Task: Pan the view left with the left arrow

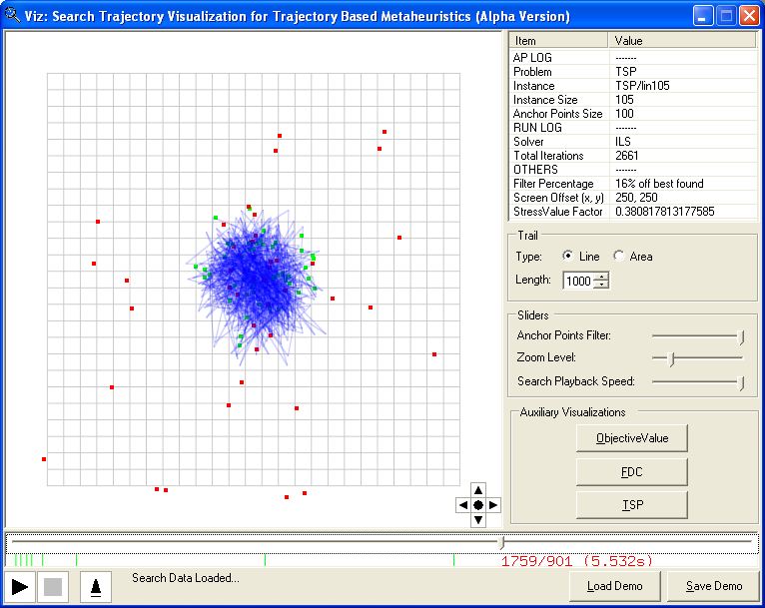Action: coord(462,505)
